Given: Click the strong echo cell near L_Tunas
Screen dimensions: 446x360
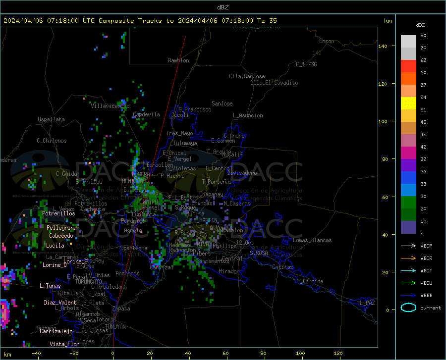Looking at the screenshot, I should [x=5, y=280].
